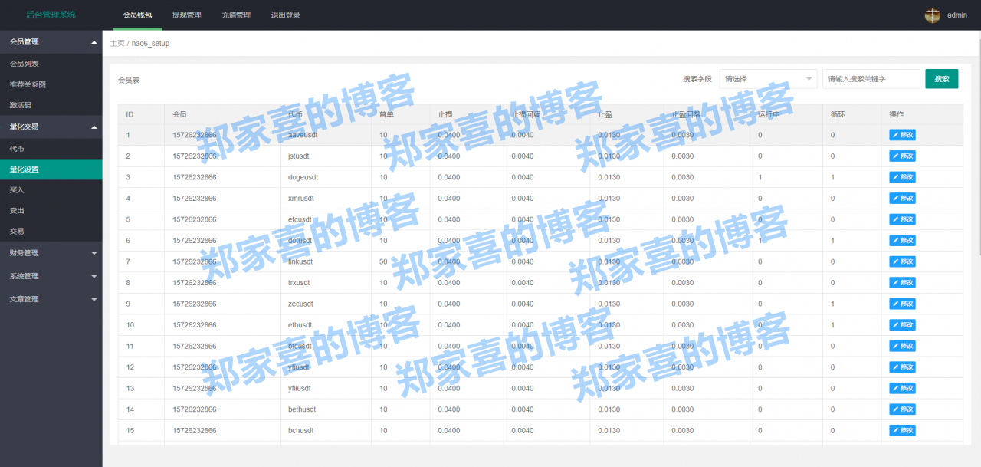Click 修改 for the dogeusdt row
The width and height of the screenshot is (981, 467).
tap(902, 177)
